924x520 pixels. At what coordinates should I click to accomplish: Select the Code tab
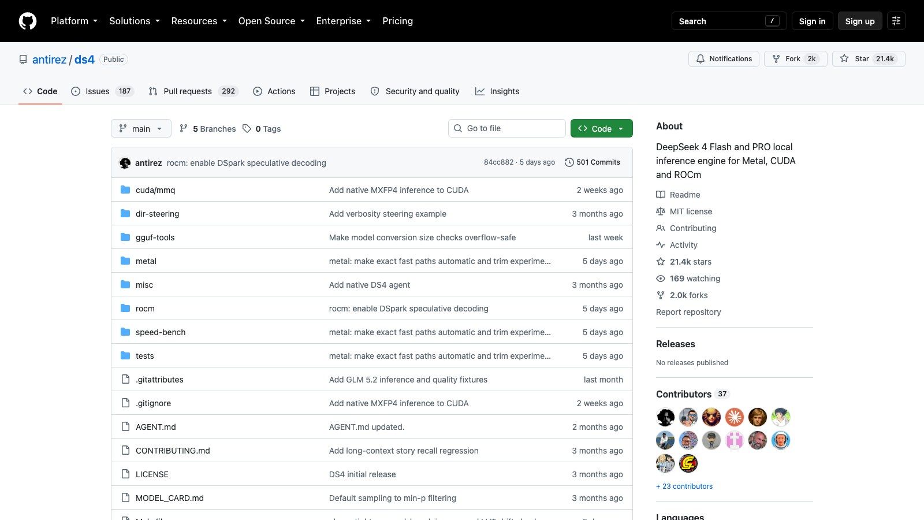[40, 91]
